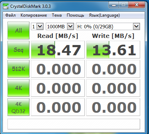Open the Файл menu
Viewport: 149px width, 134px height.
tap(10, 15)
